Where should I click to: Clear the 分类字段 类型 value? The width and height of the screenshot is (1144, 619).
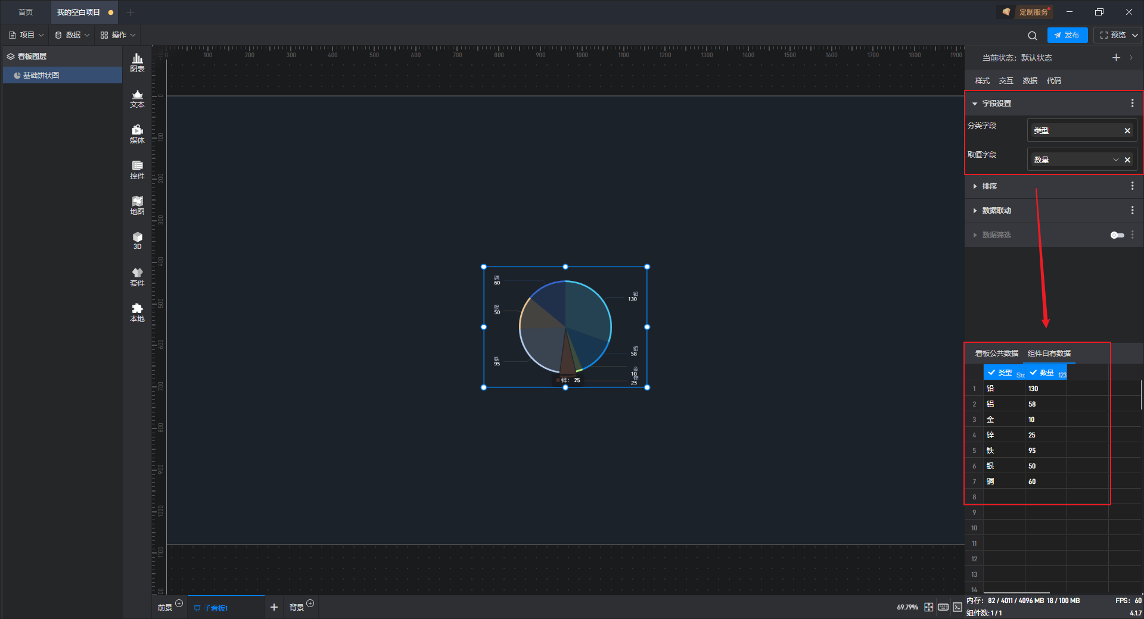click(x=1127, y=130)
